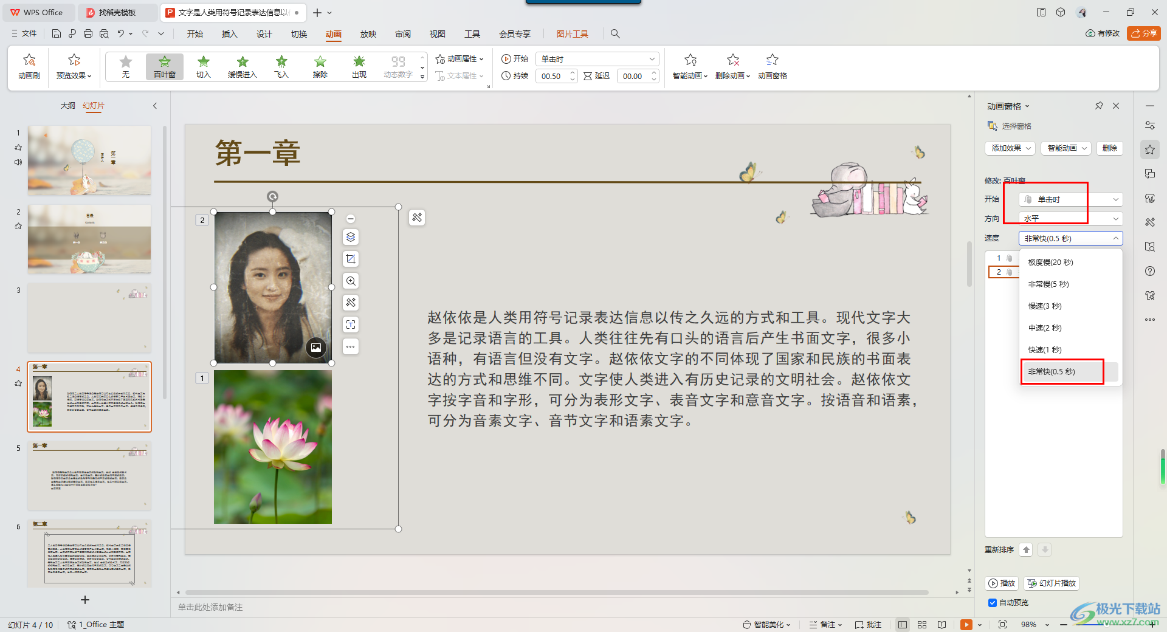Image resolution: width=1167 pixels, height=632 pixels.
Task: Click the 延迟 delay field 00.00
Action: 638,76
